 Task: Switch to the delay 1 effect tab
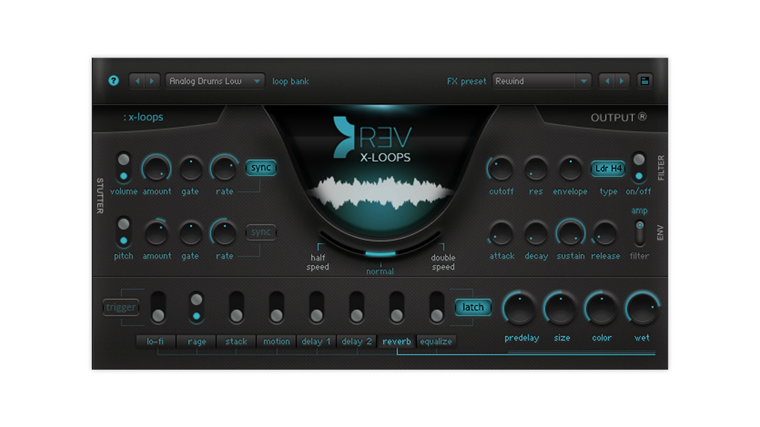[x=316, y=341]
